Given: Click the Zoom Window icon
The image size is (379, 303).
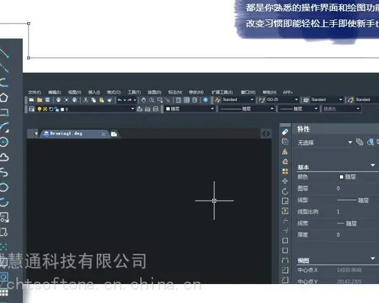Looking at the screenshot, I should [160, 100].
